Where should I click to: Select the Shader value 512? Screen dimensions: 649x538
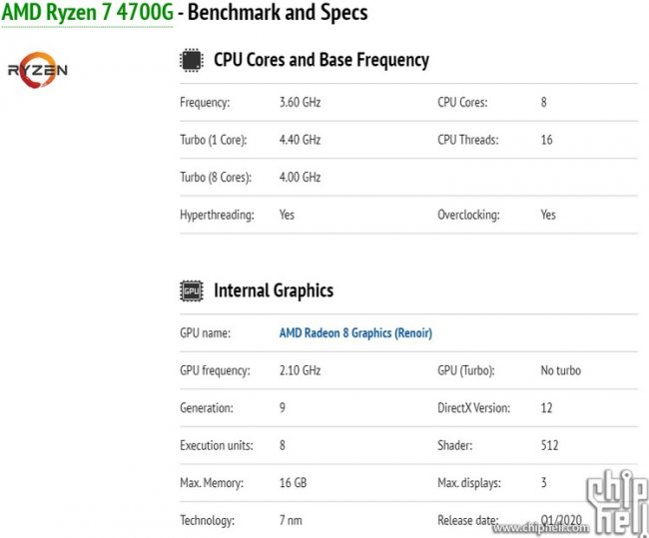(x=549, y=445)
